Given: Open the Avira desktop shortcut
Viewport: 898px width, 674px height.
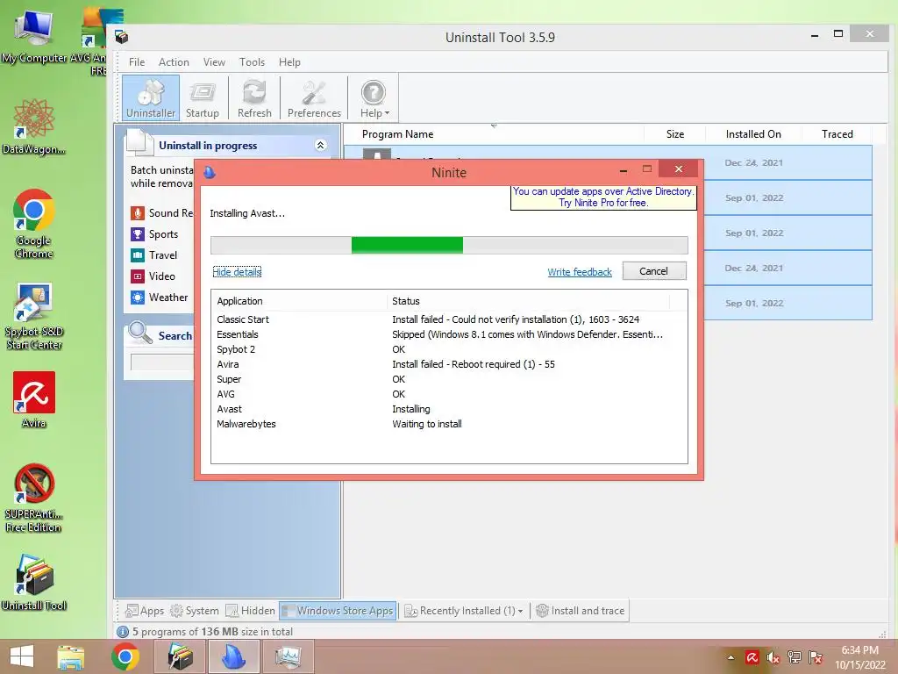Looking at the screenshot, I should pos(34,400).
